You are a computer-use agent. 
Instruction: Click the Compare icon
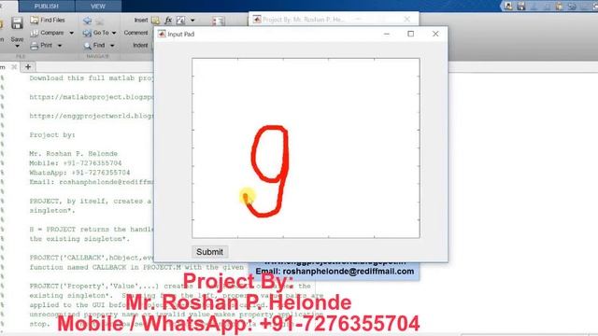(x=35, y=34)
